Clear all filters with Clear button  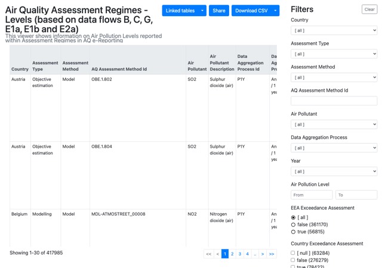tap(369, 10)
